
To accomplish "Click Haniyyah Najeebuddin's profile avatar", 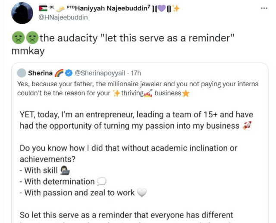I will (22, 13).
